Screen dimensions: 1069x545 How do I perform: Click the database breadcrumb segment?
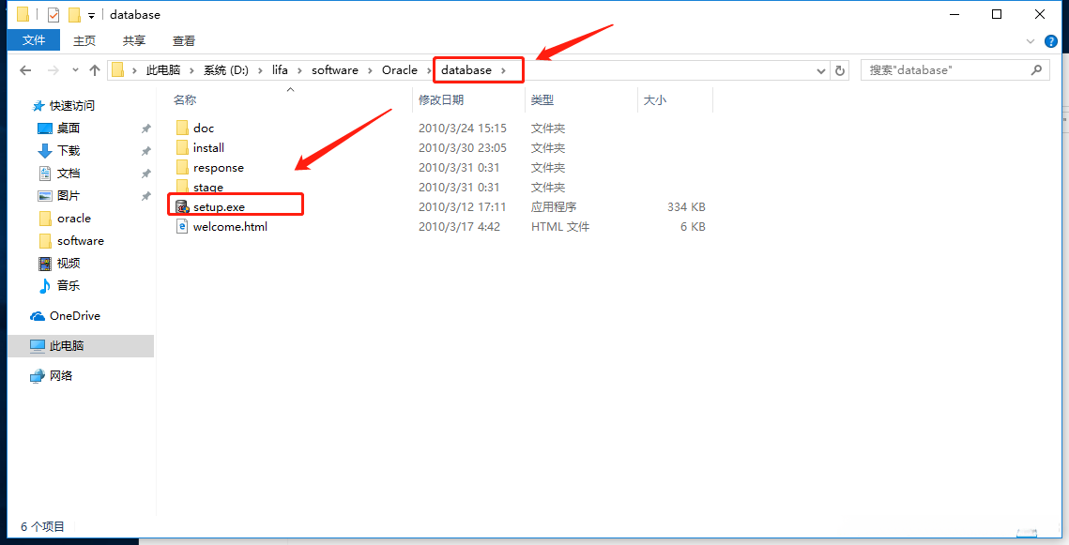466,70
